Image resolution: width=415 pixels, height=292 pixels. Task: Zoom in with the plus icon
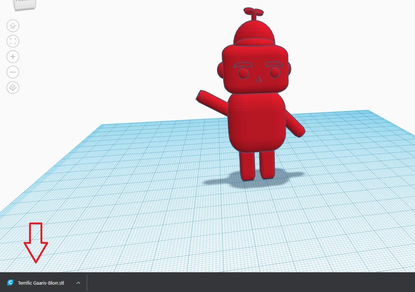[13, 57]
